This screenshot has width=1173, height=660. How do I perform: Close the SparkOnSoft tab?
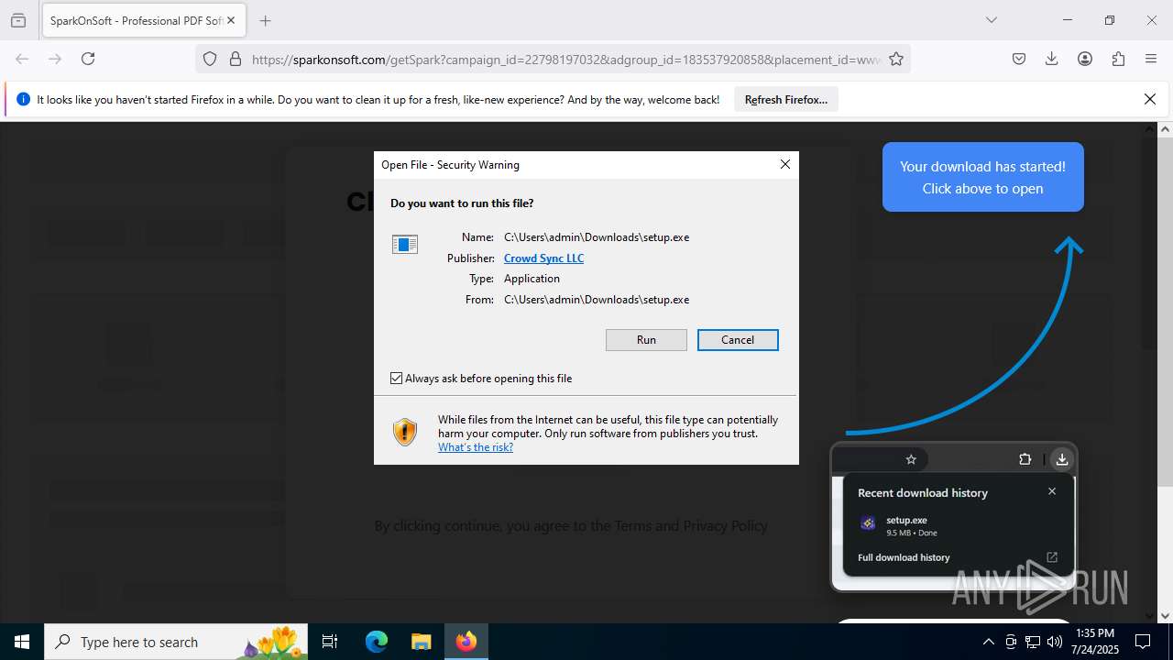click(232, 20)
